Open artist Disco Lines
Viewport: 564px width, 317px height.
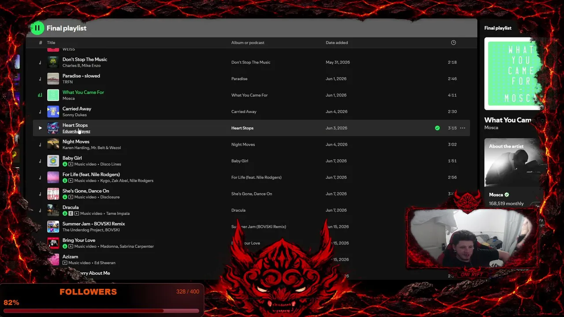[x=111, y=164]
